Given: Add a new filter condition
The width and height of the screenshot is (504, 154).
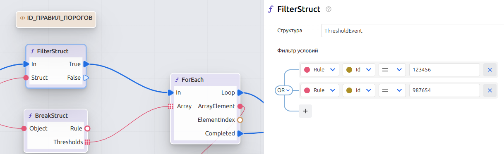Looking at the screenshot, I should pos(305,111).
